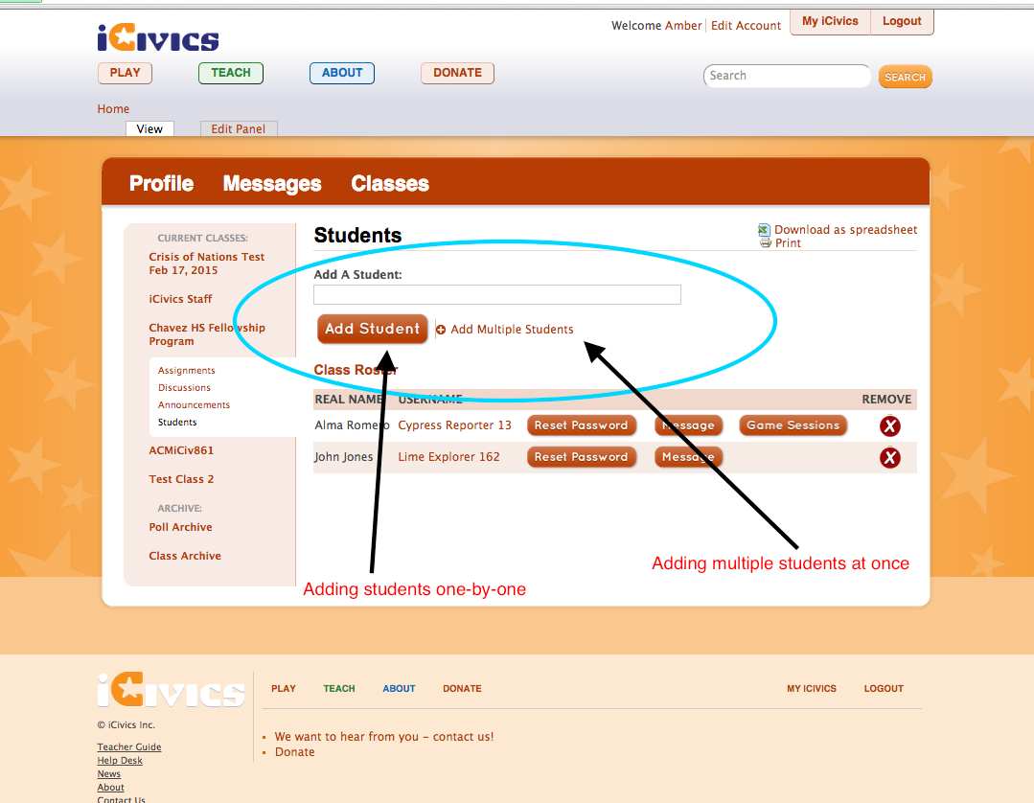Click the iCivics logo in the header
The height and width of the screenshot is (803, 1034).
tap(157, 37)
